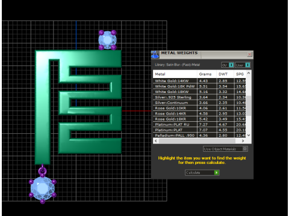This screenshot has height=216, width=289.
Task: Click the Metal Weights title bar
Action: tap(203, 55)
